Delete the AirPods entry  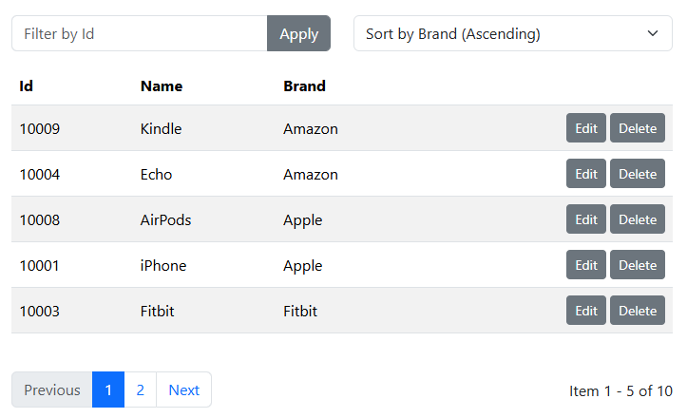click(637, 219)
